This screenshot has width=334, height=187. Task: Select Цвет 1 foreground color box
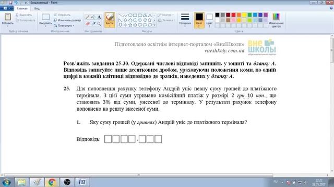[x=199, y=20]
